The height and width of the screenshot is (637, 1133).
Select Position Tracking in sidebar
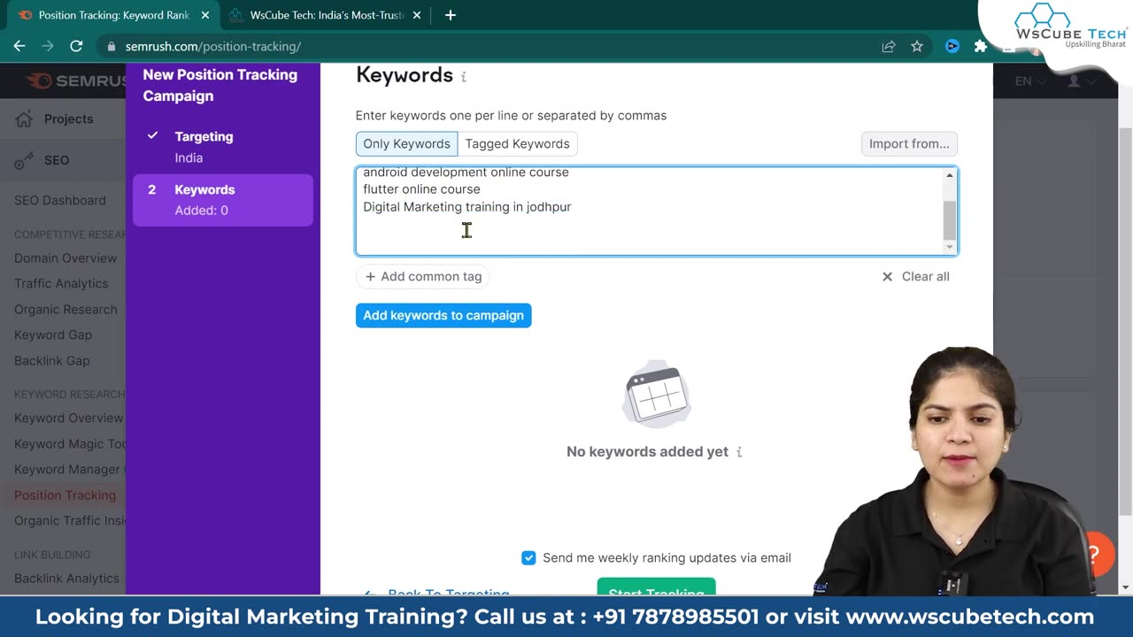[x=65, y=495]
